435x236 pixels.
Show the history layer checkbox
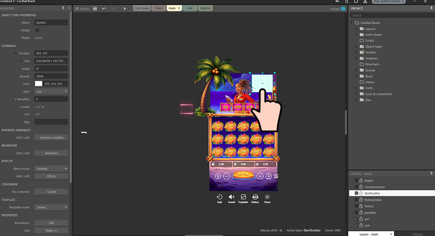(x=356, y=206)
